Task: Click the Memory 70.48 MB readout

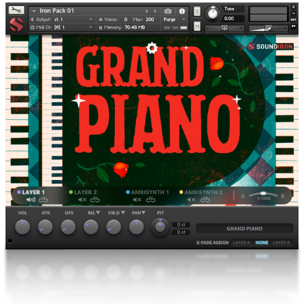Action: click(135, 27)
